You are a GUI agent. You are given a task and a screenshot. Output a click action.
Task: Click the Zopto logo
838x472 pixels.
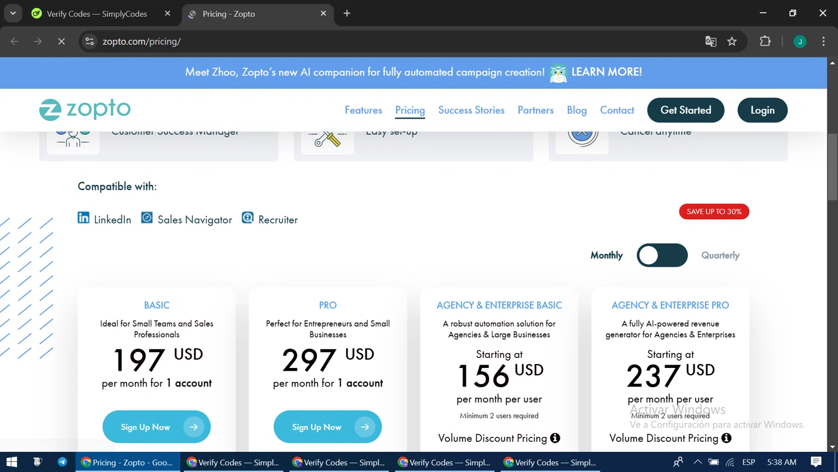85,110
